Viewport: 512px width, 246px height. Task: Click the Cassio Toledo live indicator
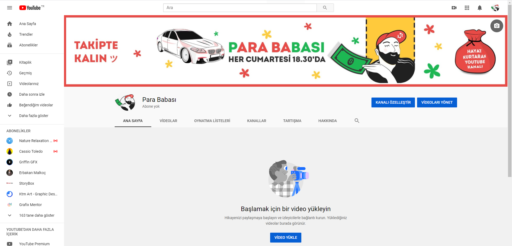55,151
